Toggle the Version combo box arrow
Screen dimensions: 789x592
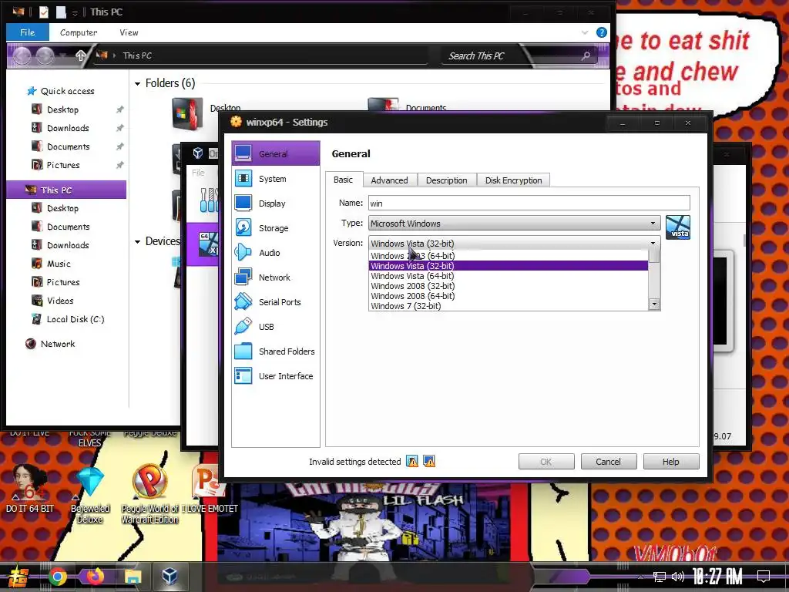coord(653,243)
